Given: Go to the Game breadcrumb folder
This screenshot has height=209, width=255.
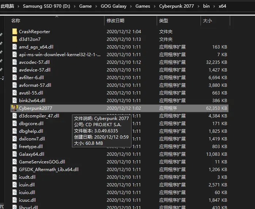Looking at the screenshot, I should [85, 6].
